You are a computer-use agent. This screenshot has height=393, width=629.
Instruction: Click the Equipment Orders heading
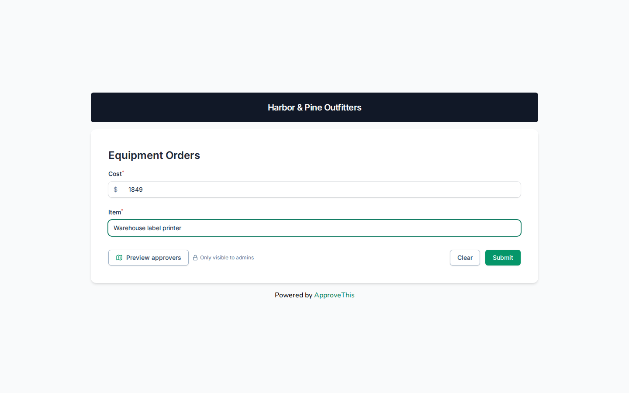point(154,155)
